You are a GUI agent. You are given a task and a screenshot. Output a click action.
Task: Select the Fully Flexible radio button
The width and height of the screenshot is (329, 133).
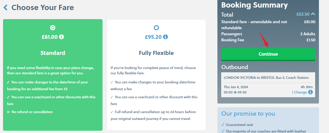[156, 28]
